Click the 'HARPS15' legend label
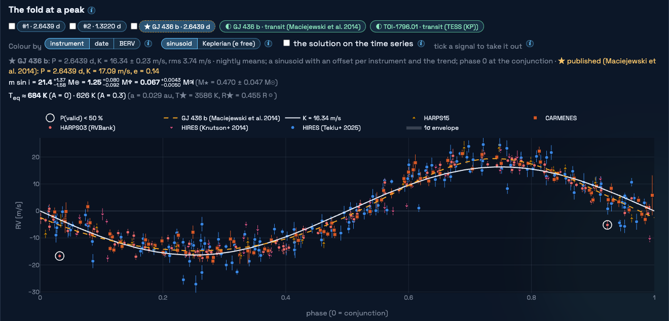669x321 pixels. point(436,118)
